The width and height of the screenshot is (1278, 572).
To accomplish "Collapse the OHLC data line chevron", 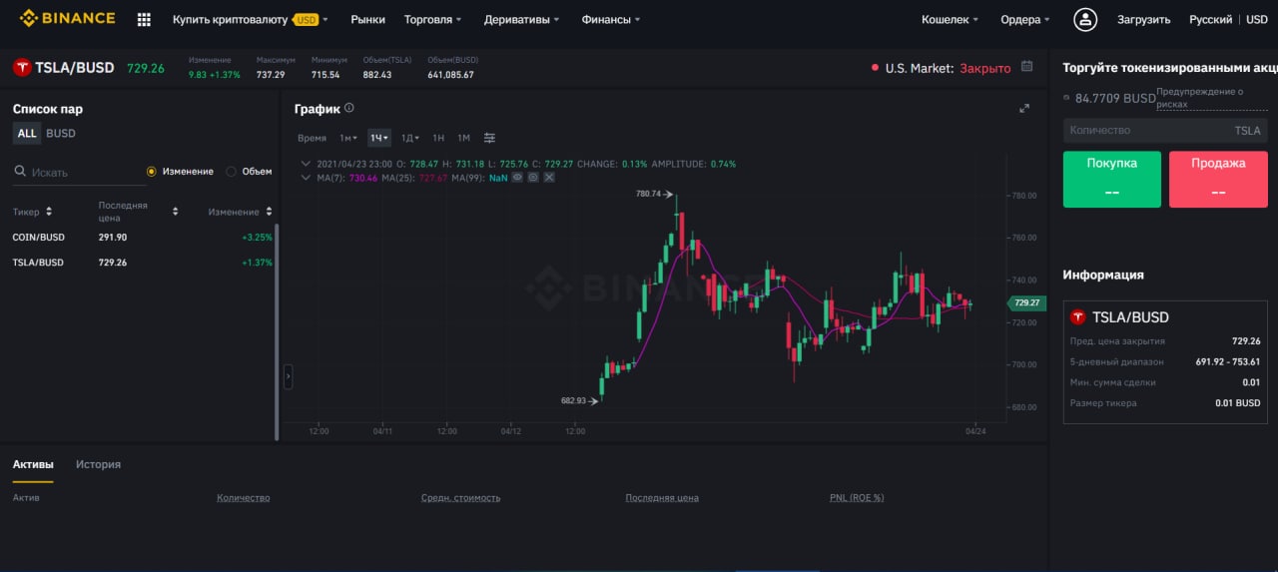I will pos(307,163).
